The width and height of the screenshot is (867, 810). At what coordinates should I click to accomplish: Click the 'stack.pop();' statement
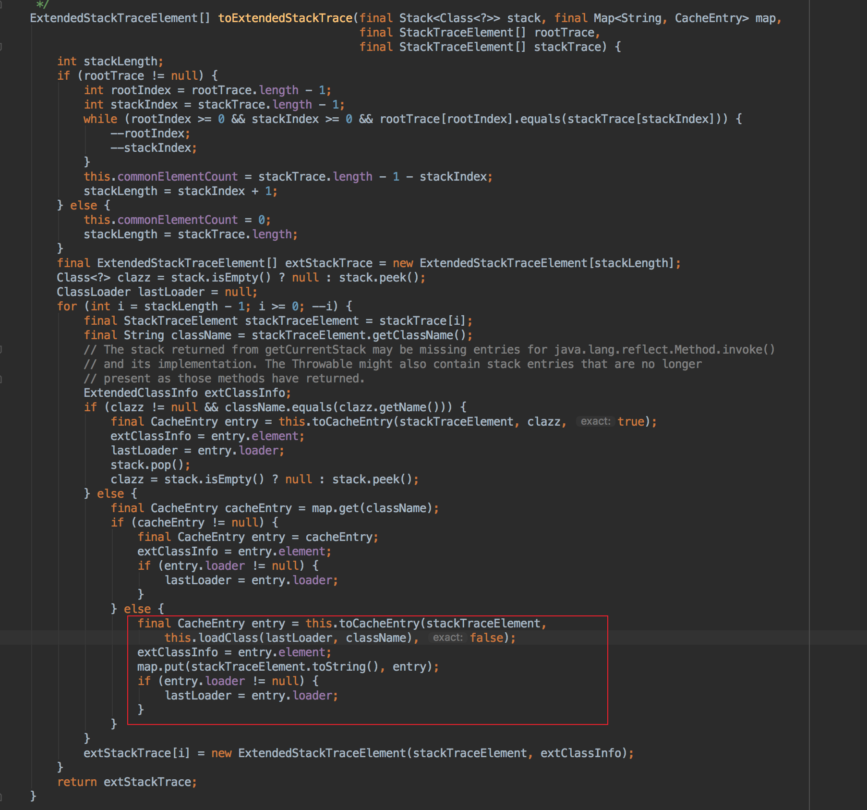[150, 465]
